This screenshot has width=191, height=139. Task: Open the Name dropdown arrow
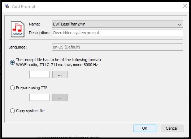click(x=179, y=24)
